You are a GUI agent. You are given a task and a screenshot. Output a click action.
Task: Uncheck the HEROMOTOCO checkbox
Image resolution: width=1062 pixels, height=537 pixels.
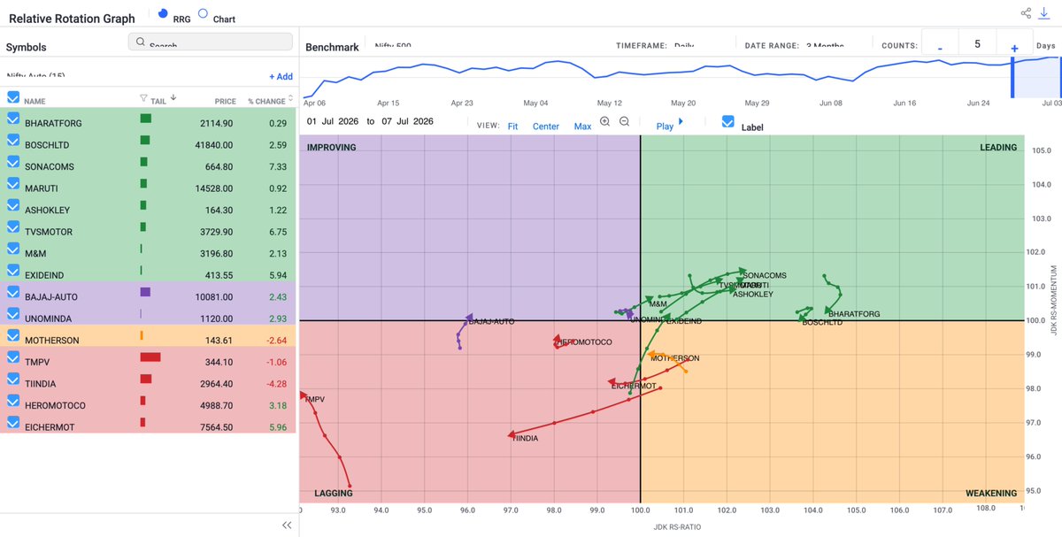13,400
